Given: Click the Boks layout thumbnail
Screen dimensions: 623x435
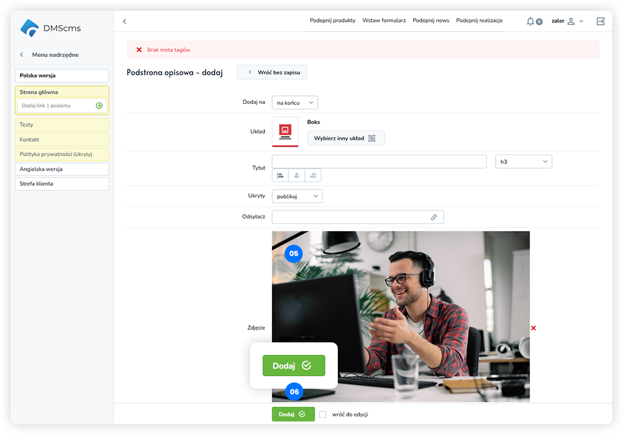Looking at the screenshot, I should pyautogui.click(x=285, y=131).
